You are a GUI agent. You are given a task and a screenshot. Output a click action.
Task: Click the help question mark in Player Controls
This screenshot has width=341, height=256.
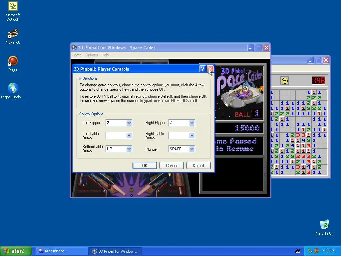point(202,69)
